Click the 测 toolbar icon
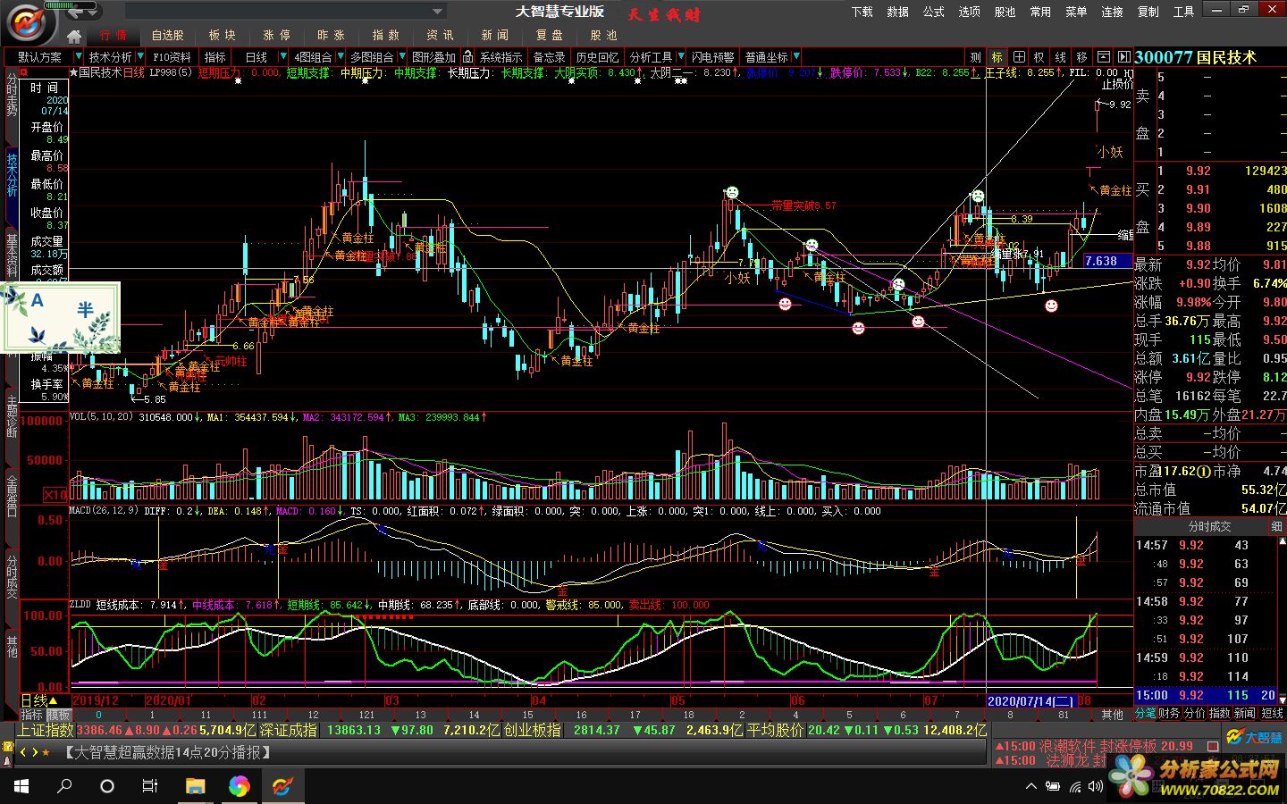The height and width of the screenshot is (804, 1287). 976,56
